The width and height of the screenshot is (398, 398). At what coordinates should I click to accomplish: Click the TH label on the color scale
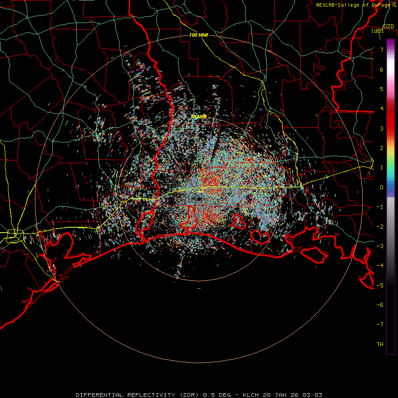coord(380,344)
